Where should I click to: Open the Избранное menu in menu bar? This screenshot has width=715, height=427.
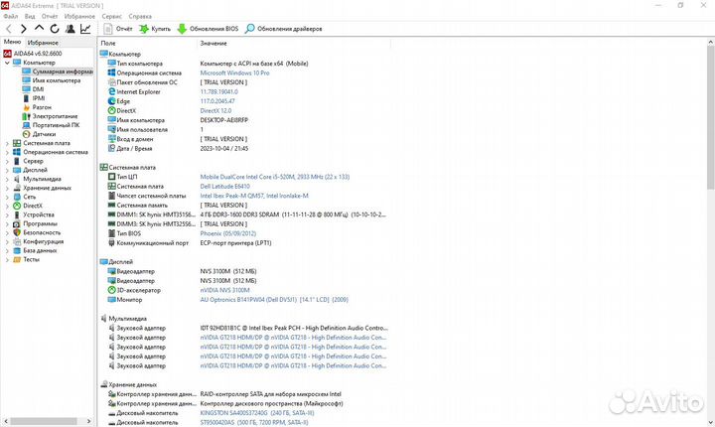79,16
